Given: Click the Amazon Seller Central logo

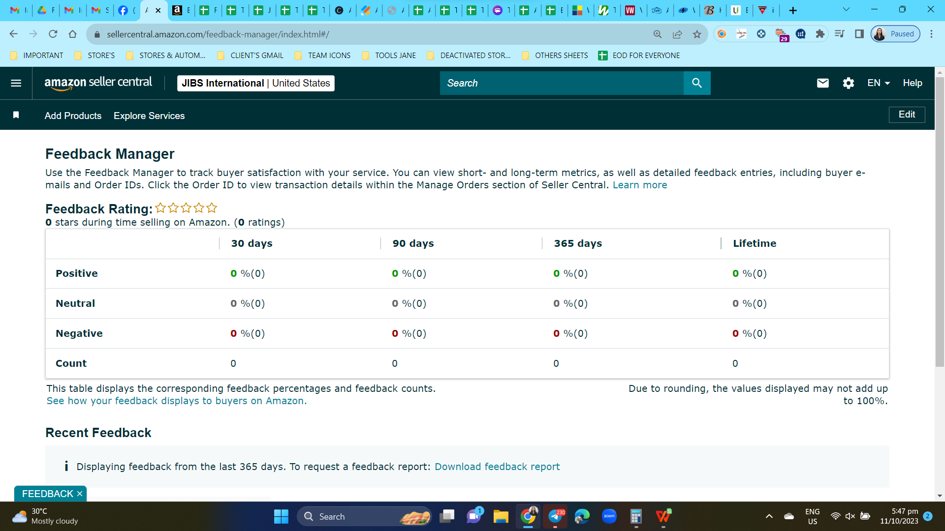Looking at the screenshot, I should point(98,83).
